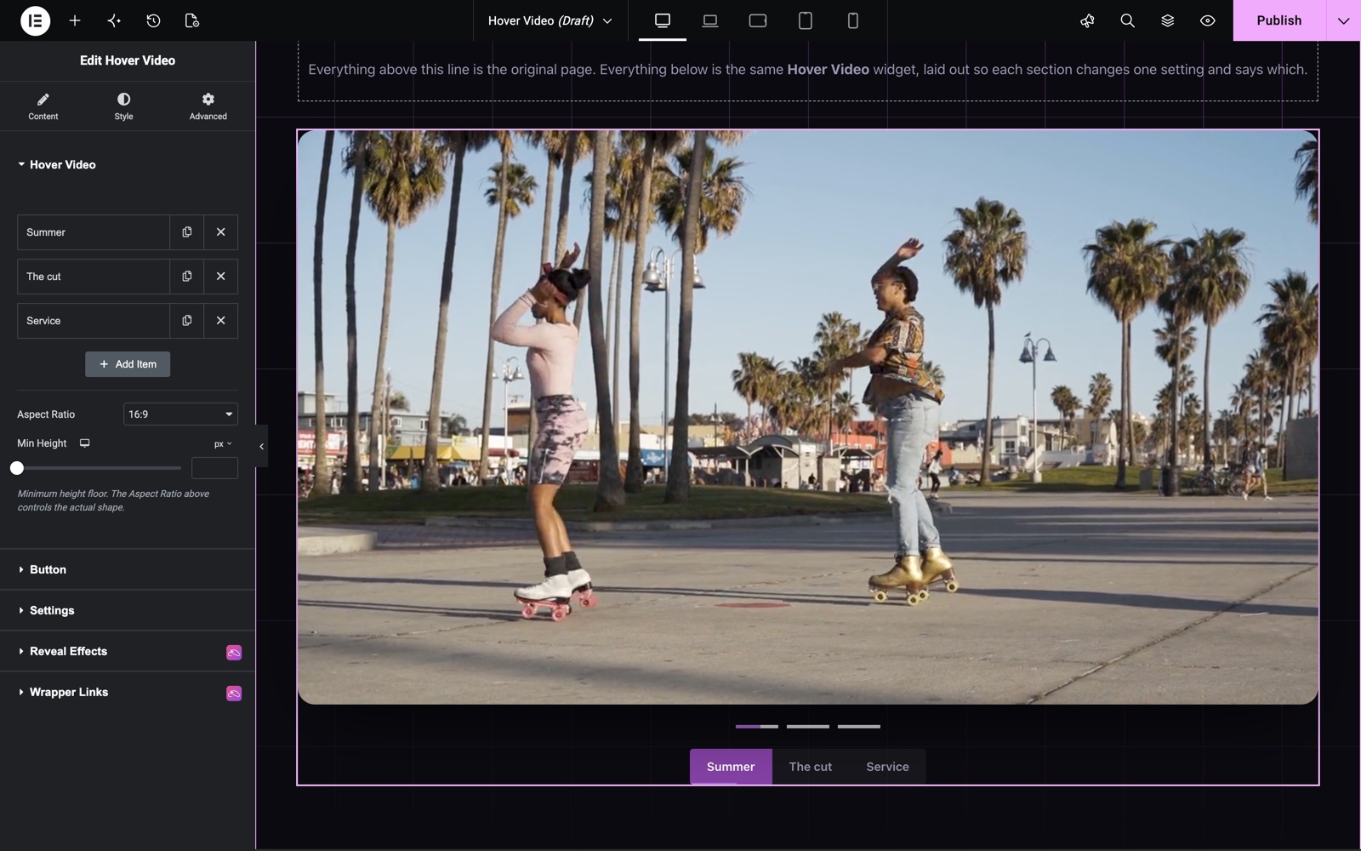Switch to Desktop device view
The image size is (1361, 851).
[x=663, y=20]
